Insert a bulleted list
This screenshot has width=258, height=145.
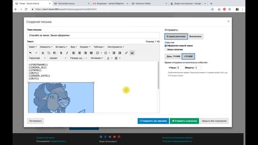tap(98, 53)
